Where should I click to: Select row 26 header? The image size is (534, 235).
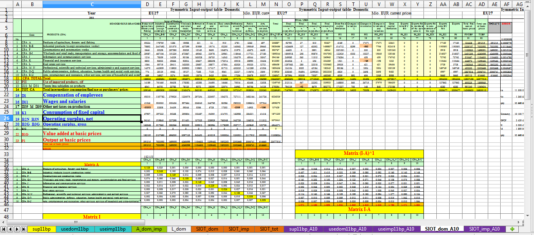pos(6,119)
